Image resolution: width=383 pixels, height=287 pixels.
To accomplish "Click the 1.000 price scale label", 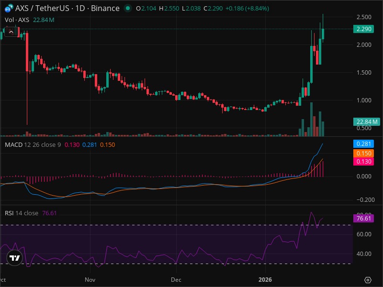I will point(364,100).
